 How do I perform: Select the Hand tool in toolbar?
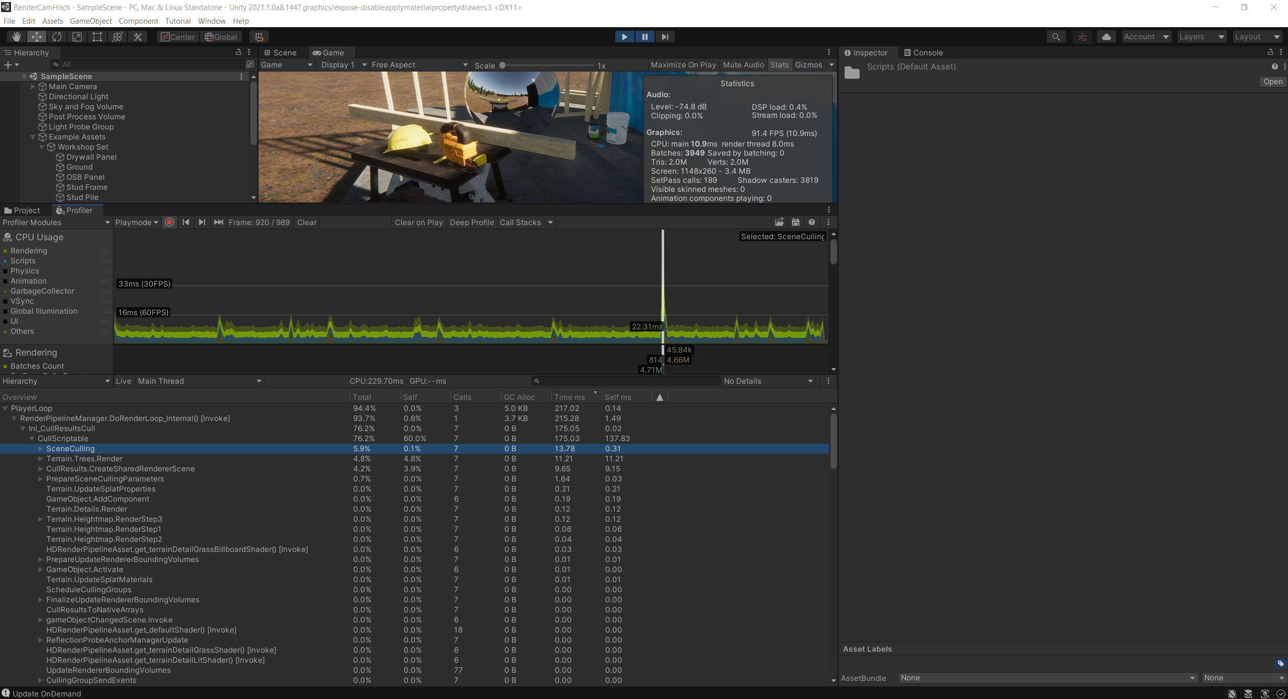(16, 37)
